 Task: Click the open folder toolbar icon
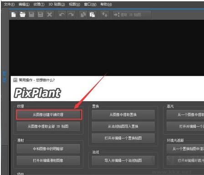(x=22, y=15)
